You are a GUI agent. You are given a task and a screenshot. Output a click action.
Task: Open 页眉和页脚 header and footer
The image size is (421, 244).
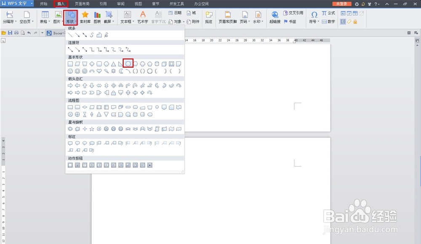coord(227,17)
